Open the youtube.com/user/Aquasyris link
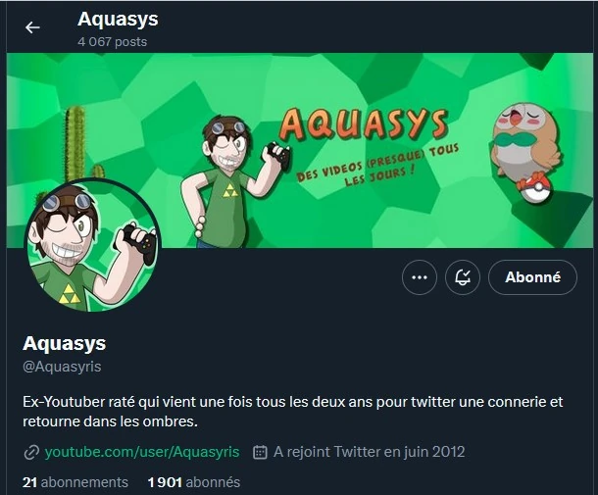The image size is (598, 495). pos(142,452)
